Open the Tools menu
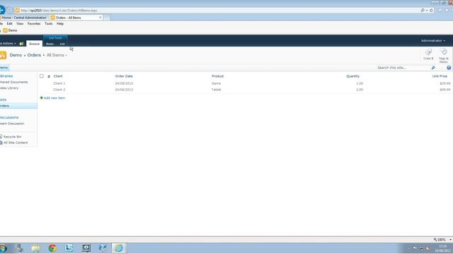 click(49, 23)
